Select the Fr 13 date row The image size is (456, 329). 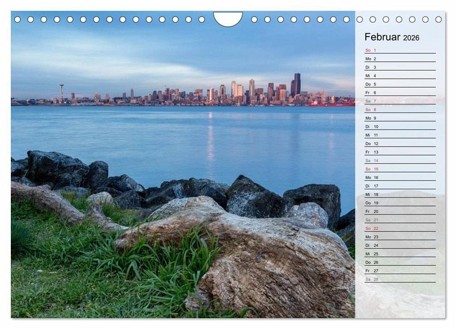[x=400, y=152]
